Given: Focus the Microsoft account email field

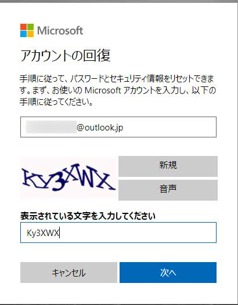Looking at the screenshot, I should click(x=118, y=127).
